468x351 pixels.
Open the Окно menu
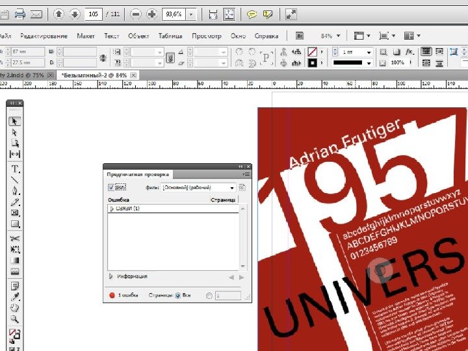tap(238, 36)
